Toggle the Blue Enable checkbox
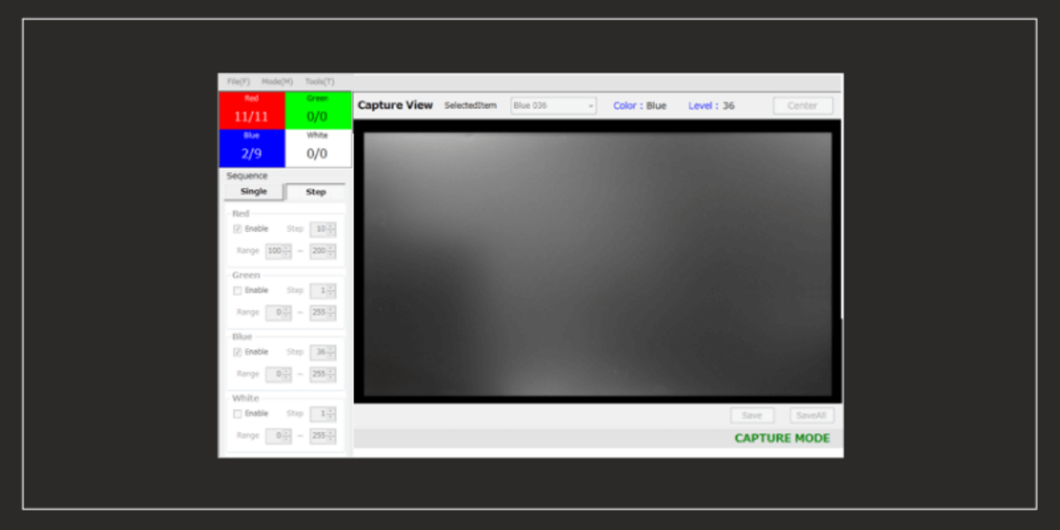 coord(237,352)
